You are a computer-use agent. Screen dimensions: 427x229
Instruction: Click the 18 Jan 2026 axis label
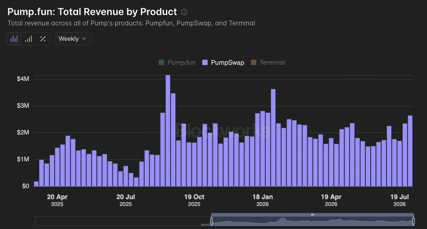[x=262, y=200]
